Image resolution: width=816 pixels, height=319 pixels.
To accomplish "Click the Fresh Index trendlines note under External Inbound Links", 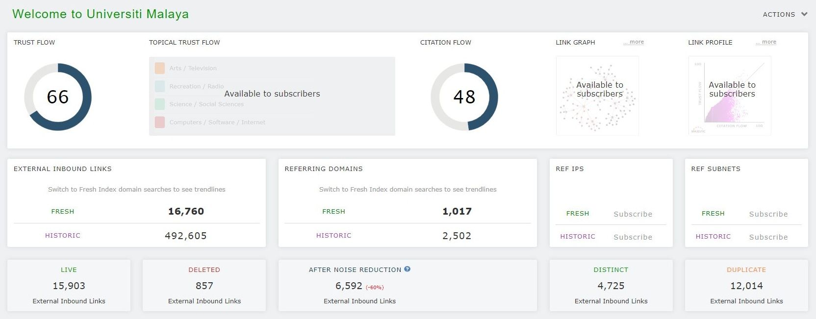I will click(137, 189).
